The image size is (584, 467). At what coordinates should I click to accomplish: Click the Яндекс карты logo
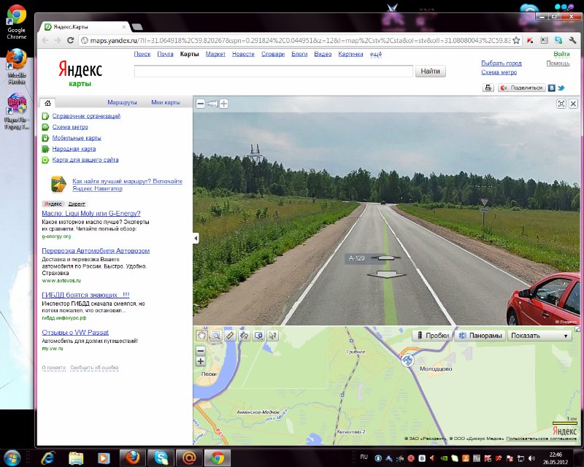[x=80, y=74]
